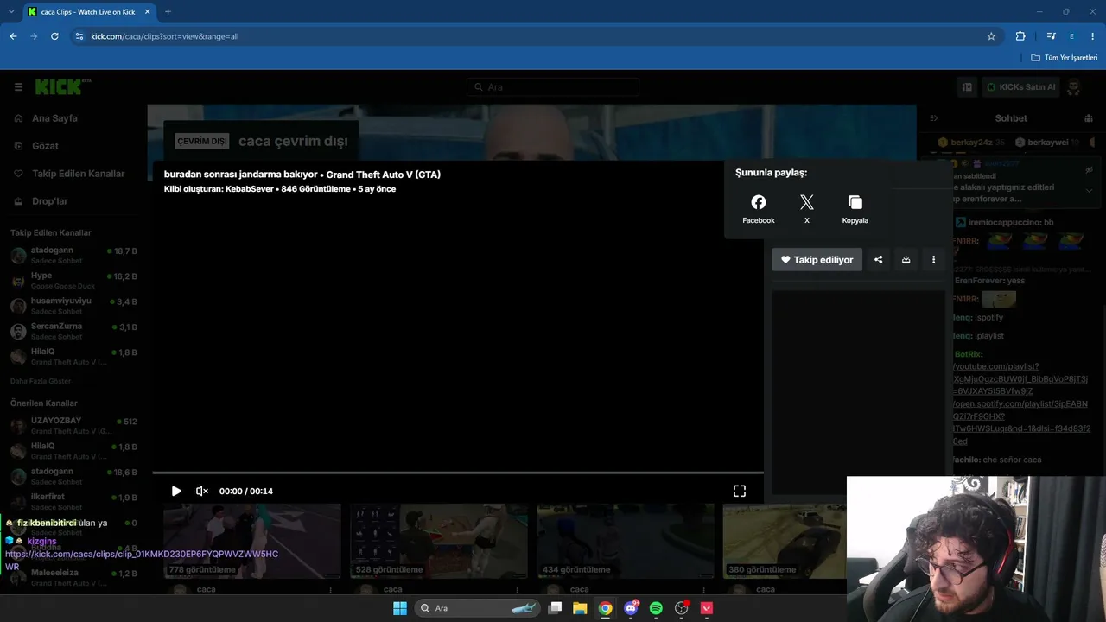Open Discord from the taskbar
Viewport: 1106px width, 622px height.
click(632, 608)
